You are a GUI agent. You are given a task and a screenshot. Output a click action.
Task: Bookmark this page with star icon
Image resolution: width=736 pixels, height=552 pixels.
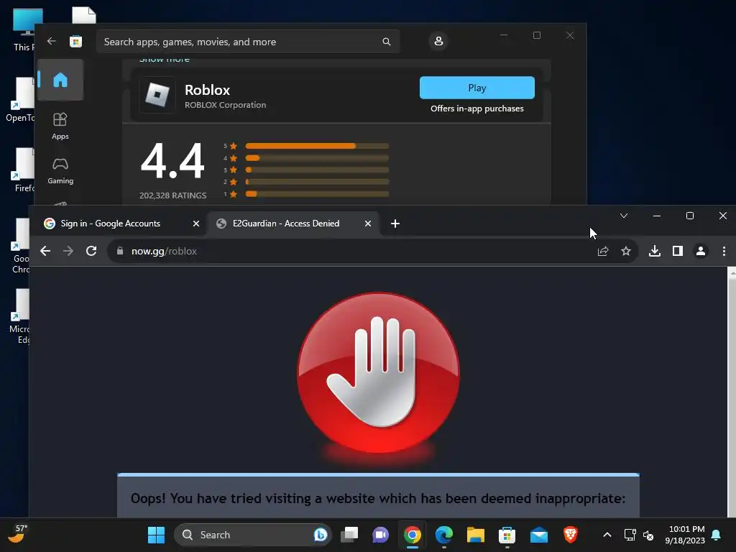(x=626, y=251)
